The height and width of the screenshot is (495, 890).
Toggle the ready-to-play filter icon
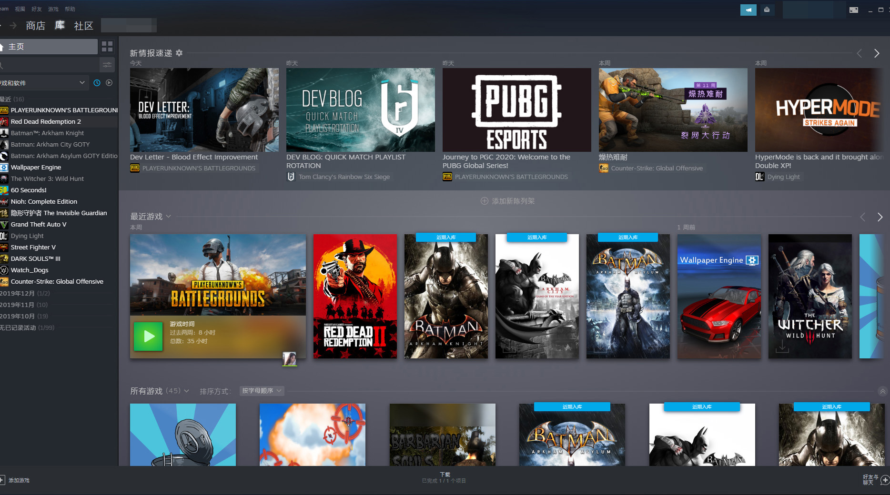(109, 83)
